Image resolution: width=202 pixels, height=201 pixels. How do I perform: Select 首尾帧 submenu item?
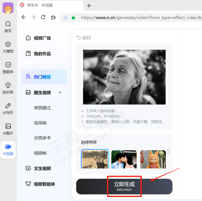(40, 123)
